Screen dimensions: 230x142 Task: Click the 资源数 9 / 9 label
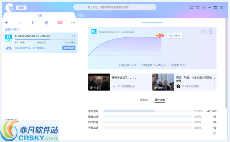coord(179,65)
